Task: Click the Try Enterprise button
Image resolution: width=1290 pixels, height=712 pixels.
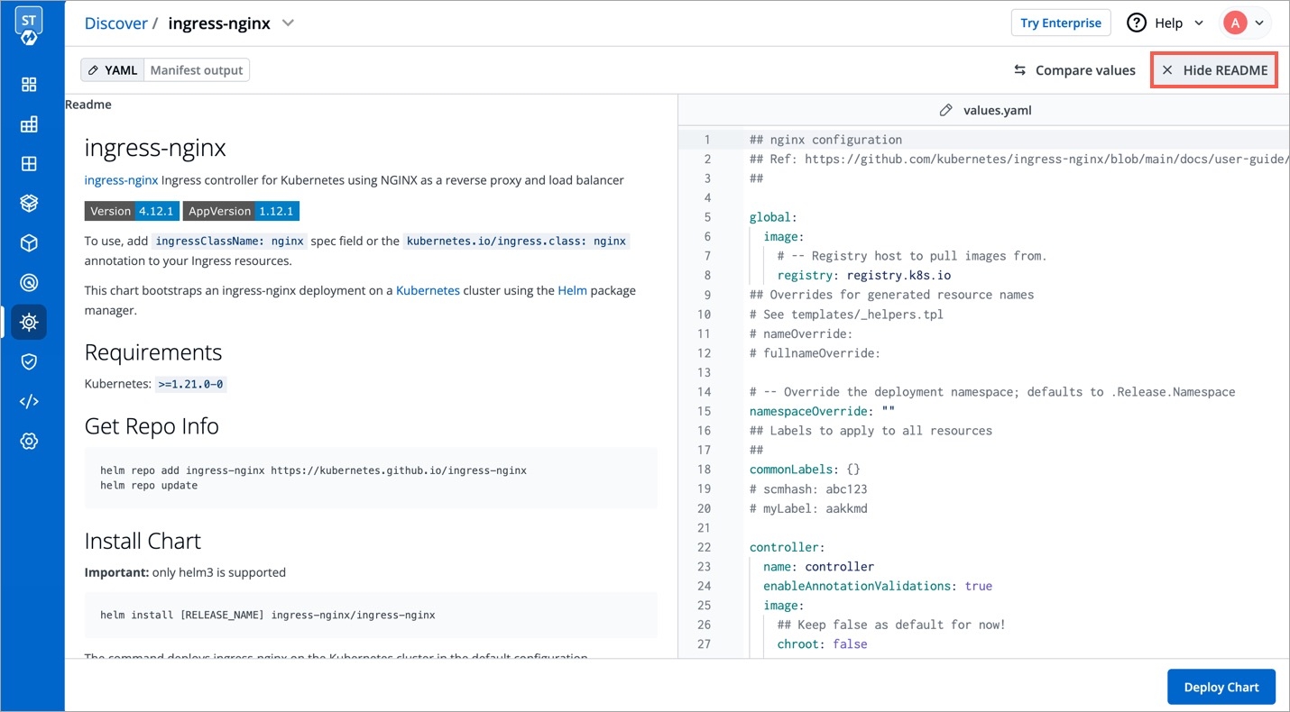Action: (1061, 23)
